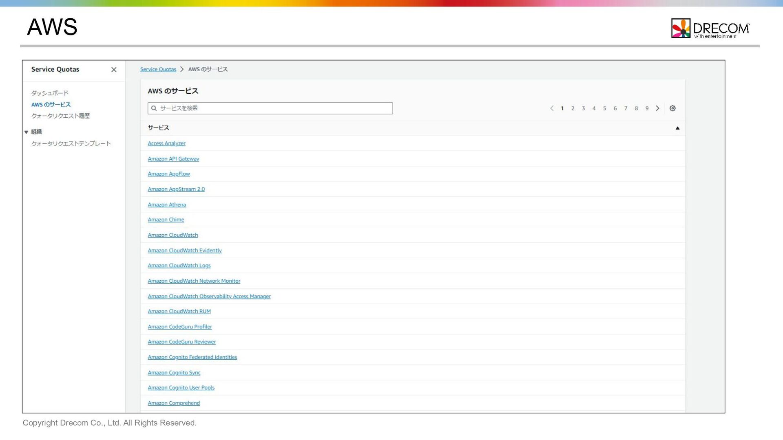The width and height of the screenshot is (783, 440).
Task: Open Amazon Athena link
Action: 167,205
